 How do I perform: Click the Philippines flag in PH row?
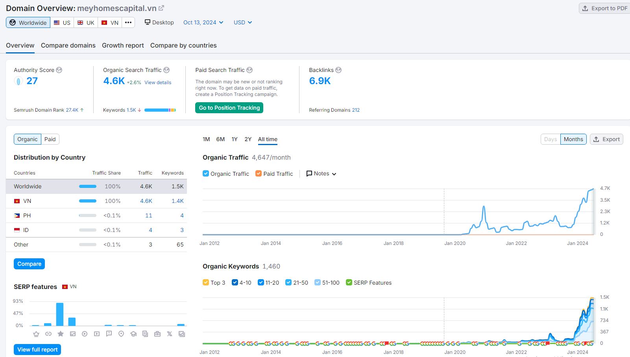[x=17, y=215]
